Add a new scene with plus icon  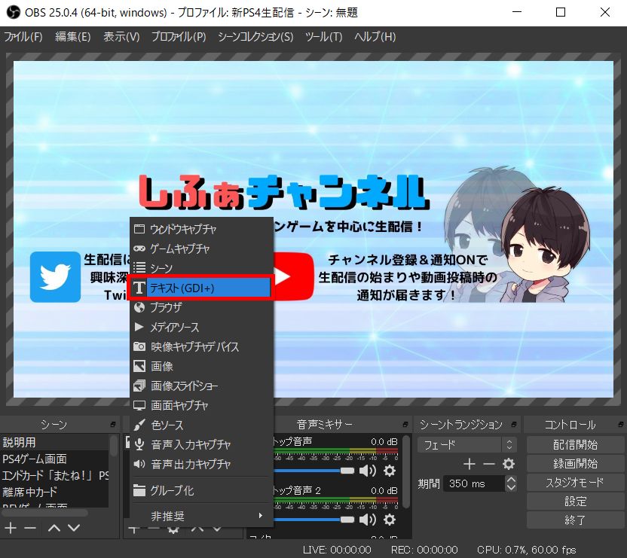(11, 528)
